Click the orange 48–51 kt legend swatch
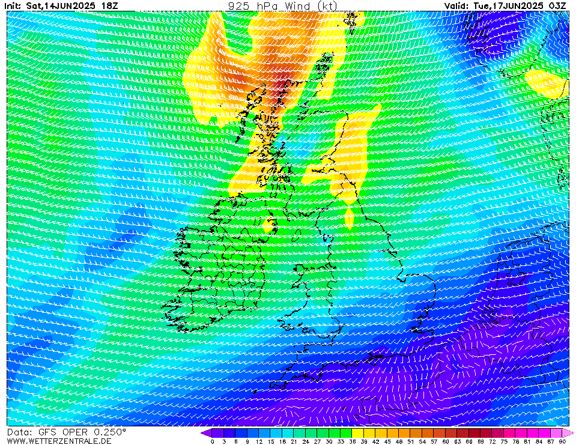 pos(404,433)
